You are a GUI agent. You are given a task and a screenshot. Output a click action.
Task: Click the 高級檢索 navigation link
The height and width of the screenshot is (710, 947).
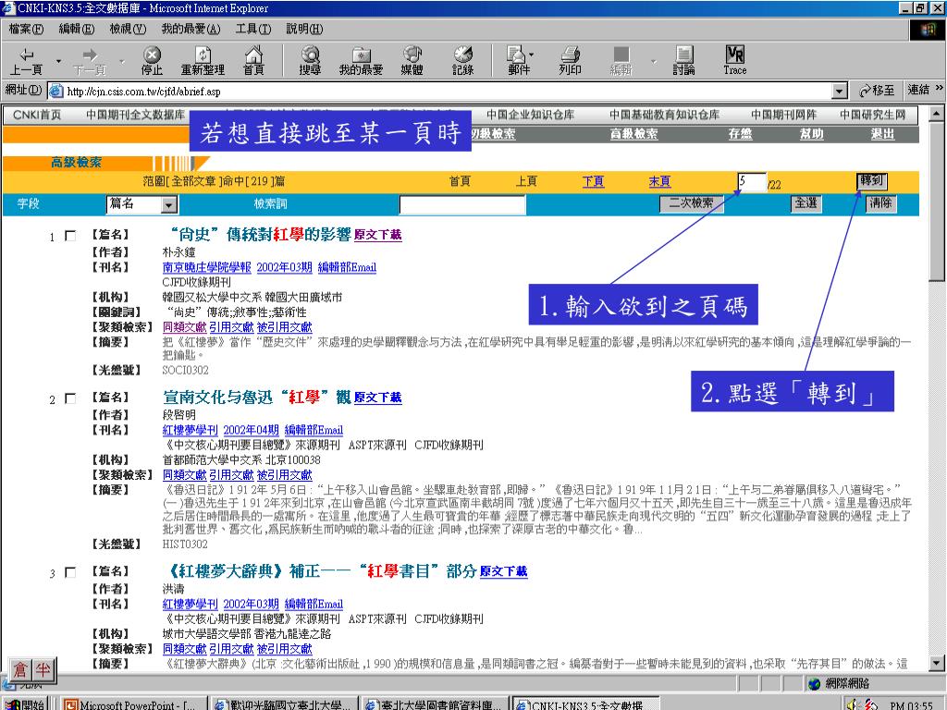633,134
